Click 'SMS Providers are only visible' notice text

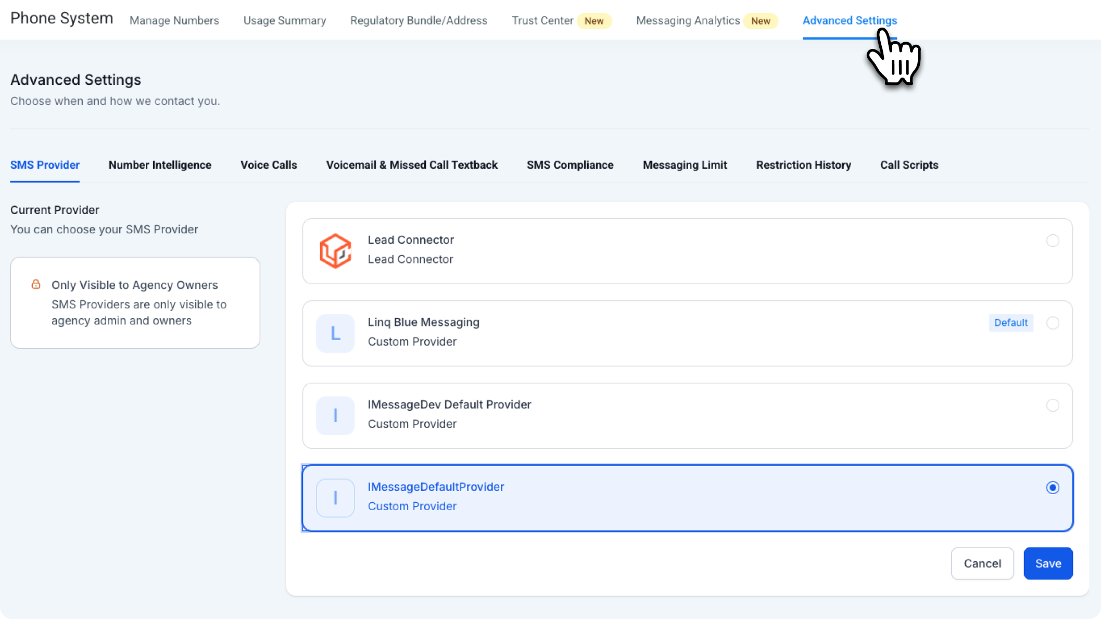pos(139,312)
